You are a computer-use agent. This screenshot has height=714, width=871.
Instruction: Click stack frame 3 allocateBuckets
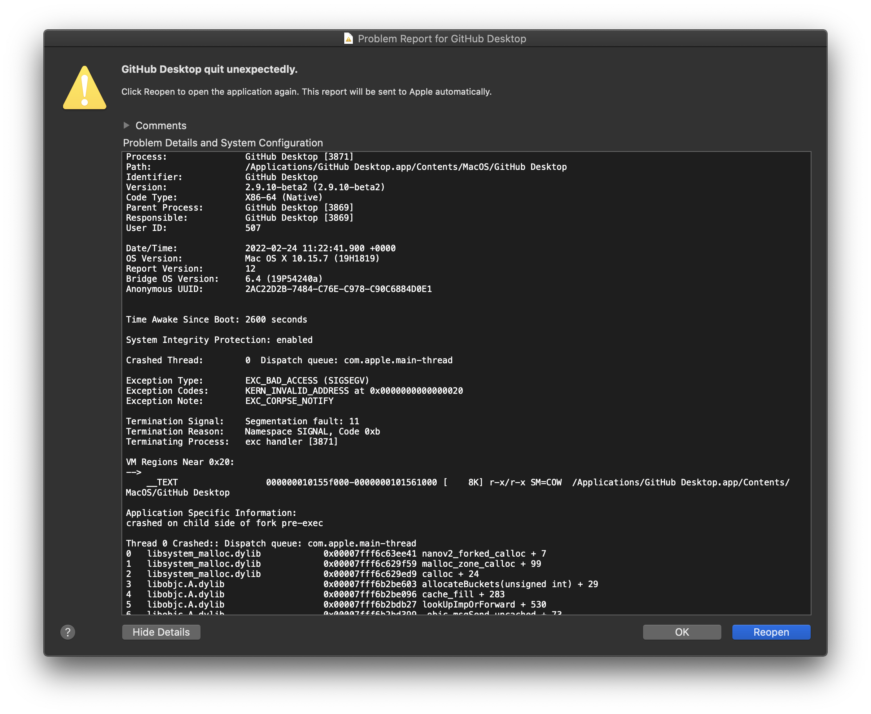(x=361, y=584)
